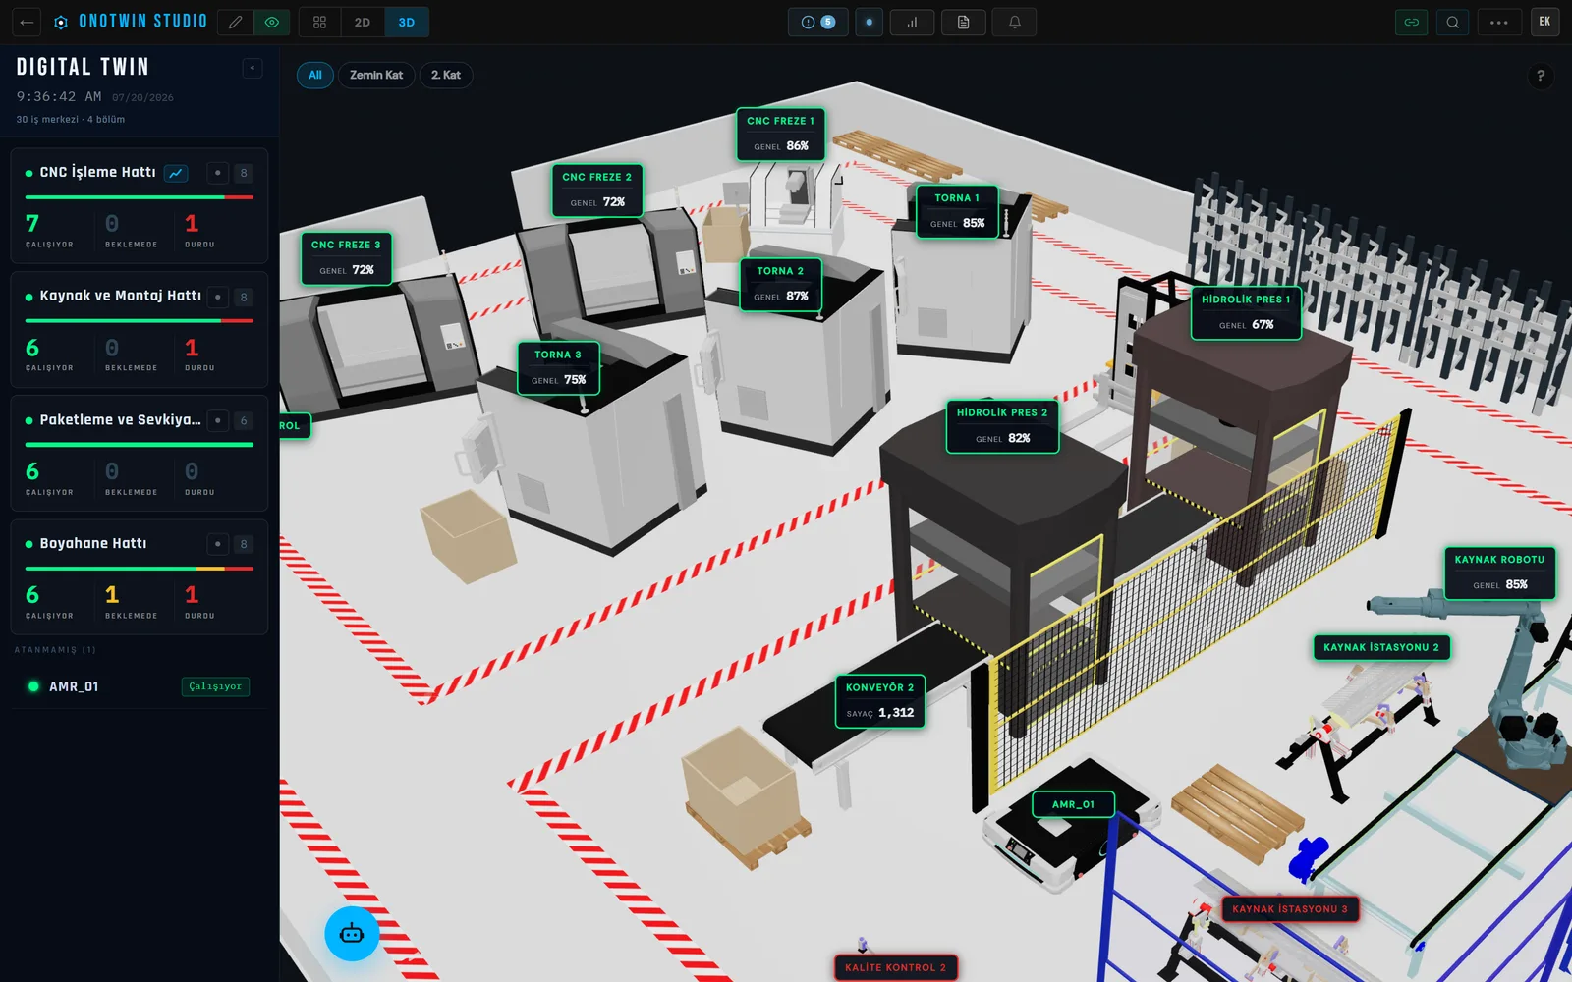Click count badge on Kaynak ve Montaj Hattı
This screenshot has height=982, width=1572.
[244, 297]
